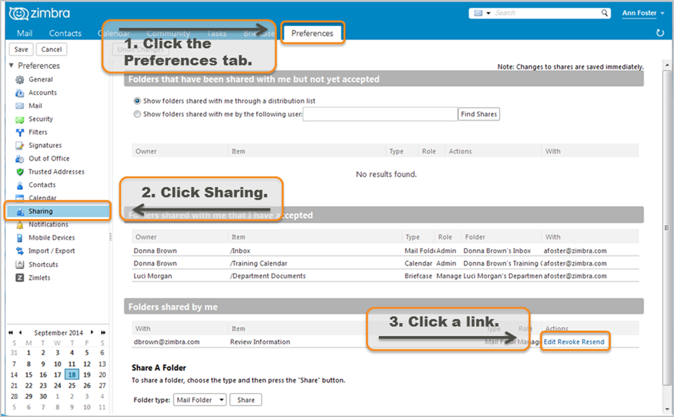Click the Security icon in sidebar

pyautogui.click(x=20, y=120)
